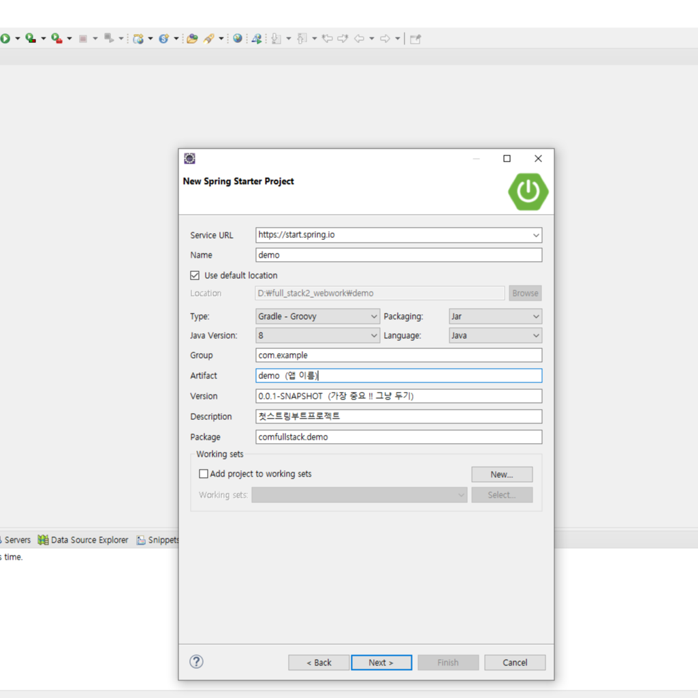Click into the Version field 0.0.1-SNAPSHOT
Screen dimensions: 698x698
399,396
